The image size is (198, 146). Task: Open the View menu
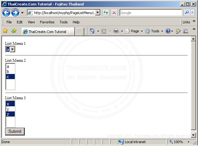[x=31, y=22]
